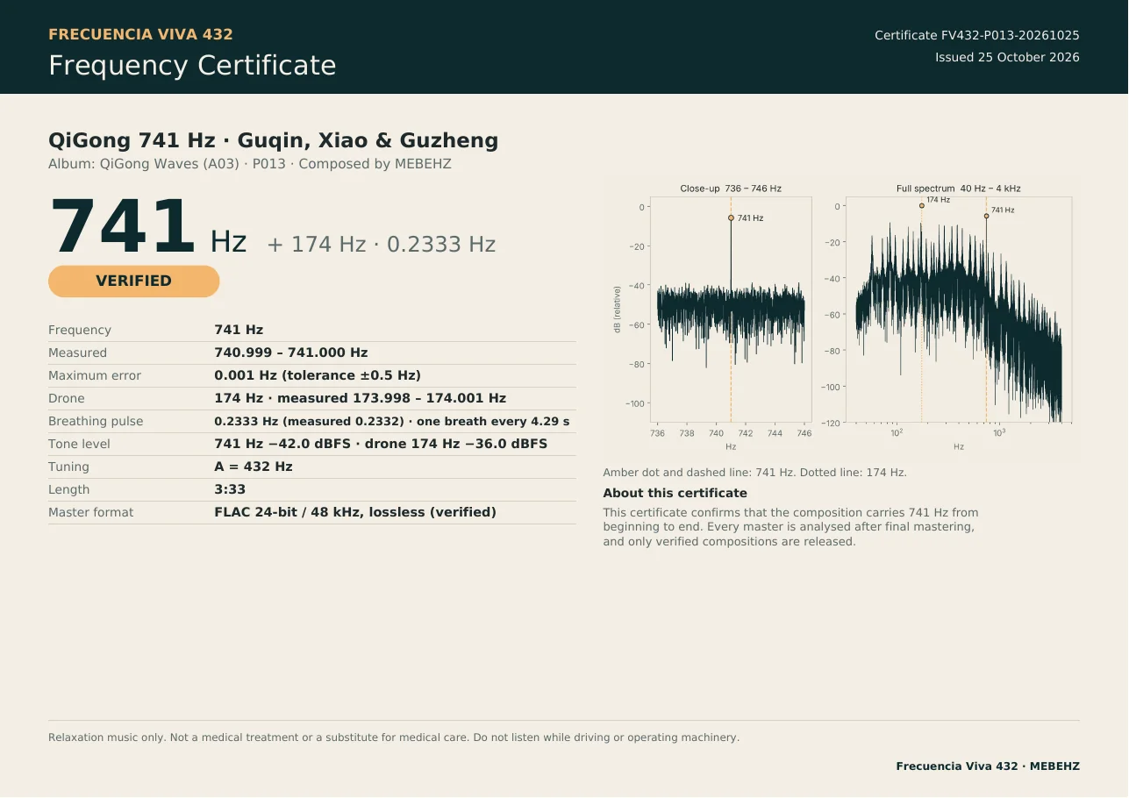The width and height of the screenshot is (1129, 798).
Task: Click the Full spectrum chart title
Action: [x=959, y=189]
